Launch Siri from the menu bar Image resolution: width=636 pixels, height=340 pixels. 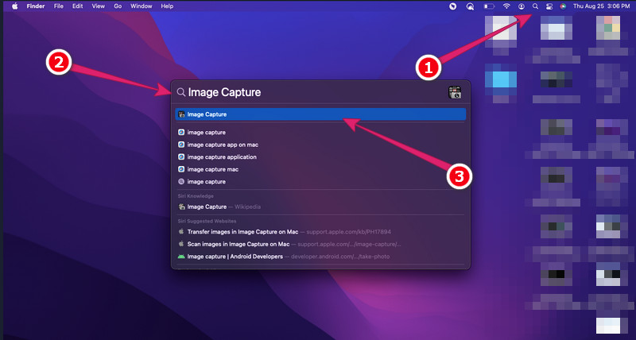click(x=563, y=6)
